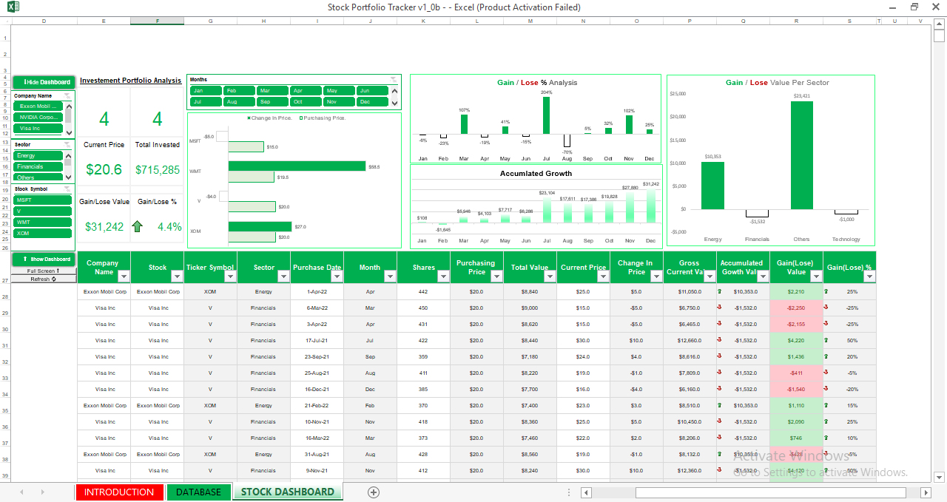Click the Hide Dashboard button

44,82
